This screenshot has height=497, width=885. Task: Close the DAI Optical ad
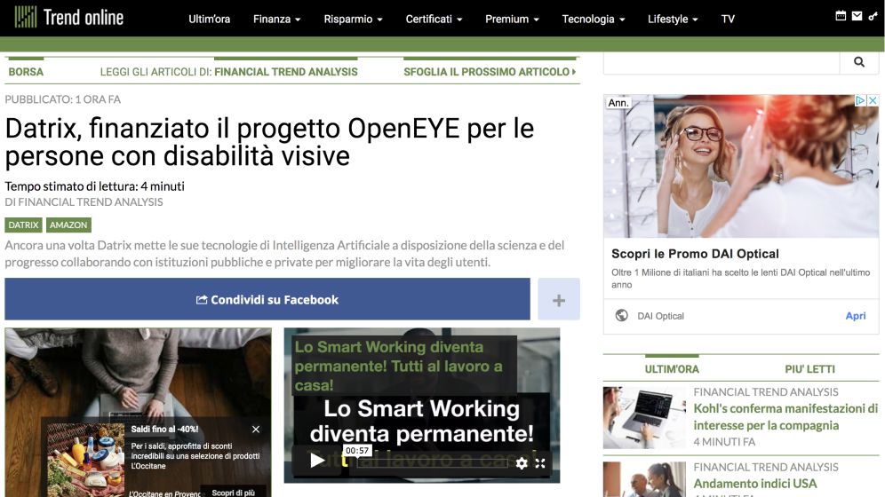tap(873, 100)
